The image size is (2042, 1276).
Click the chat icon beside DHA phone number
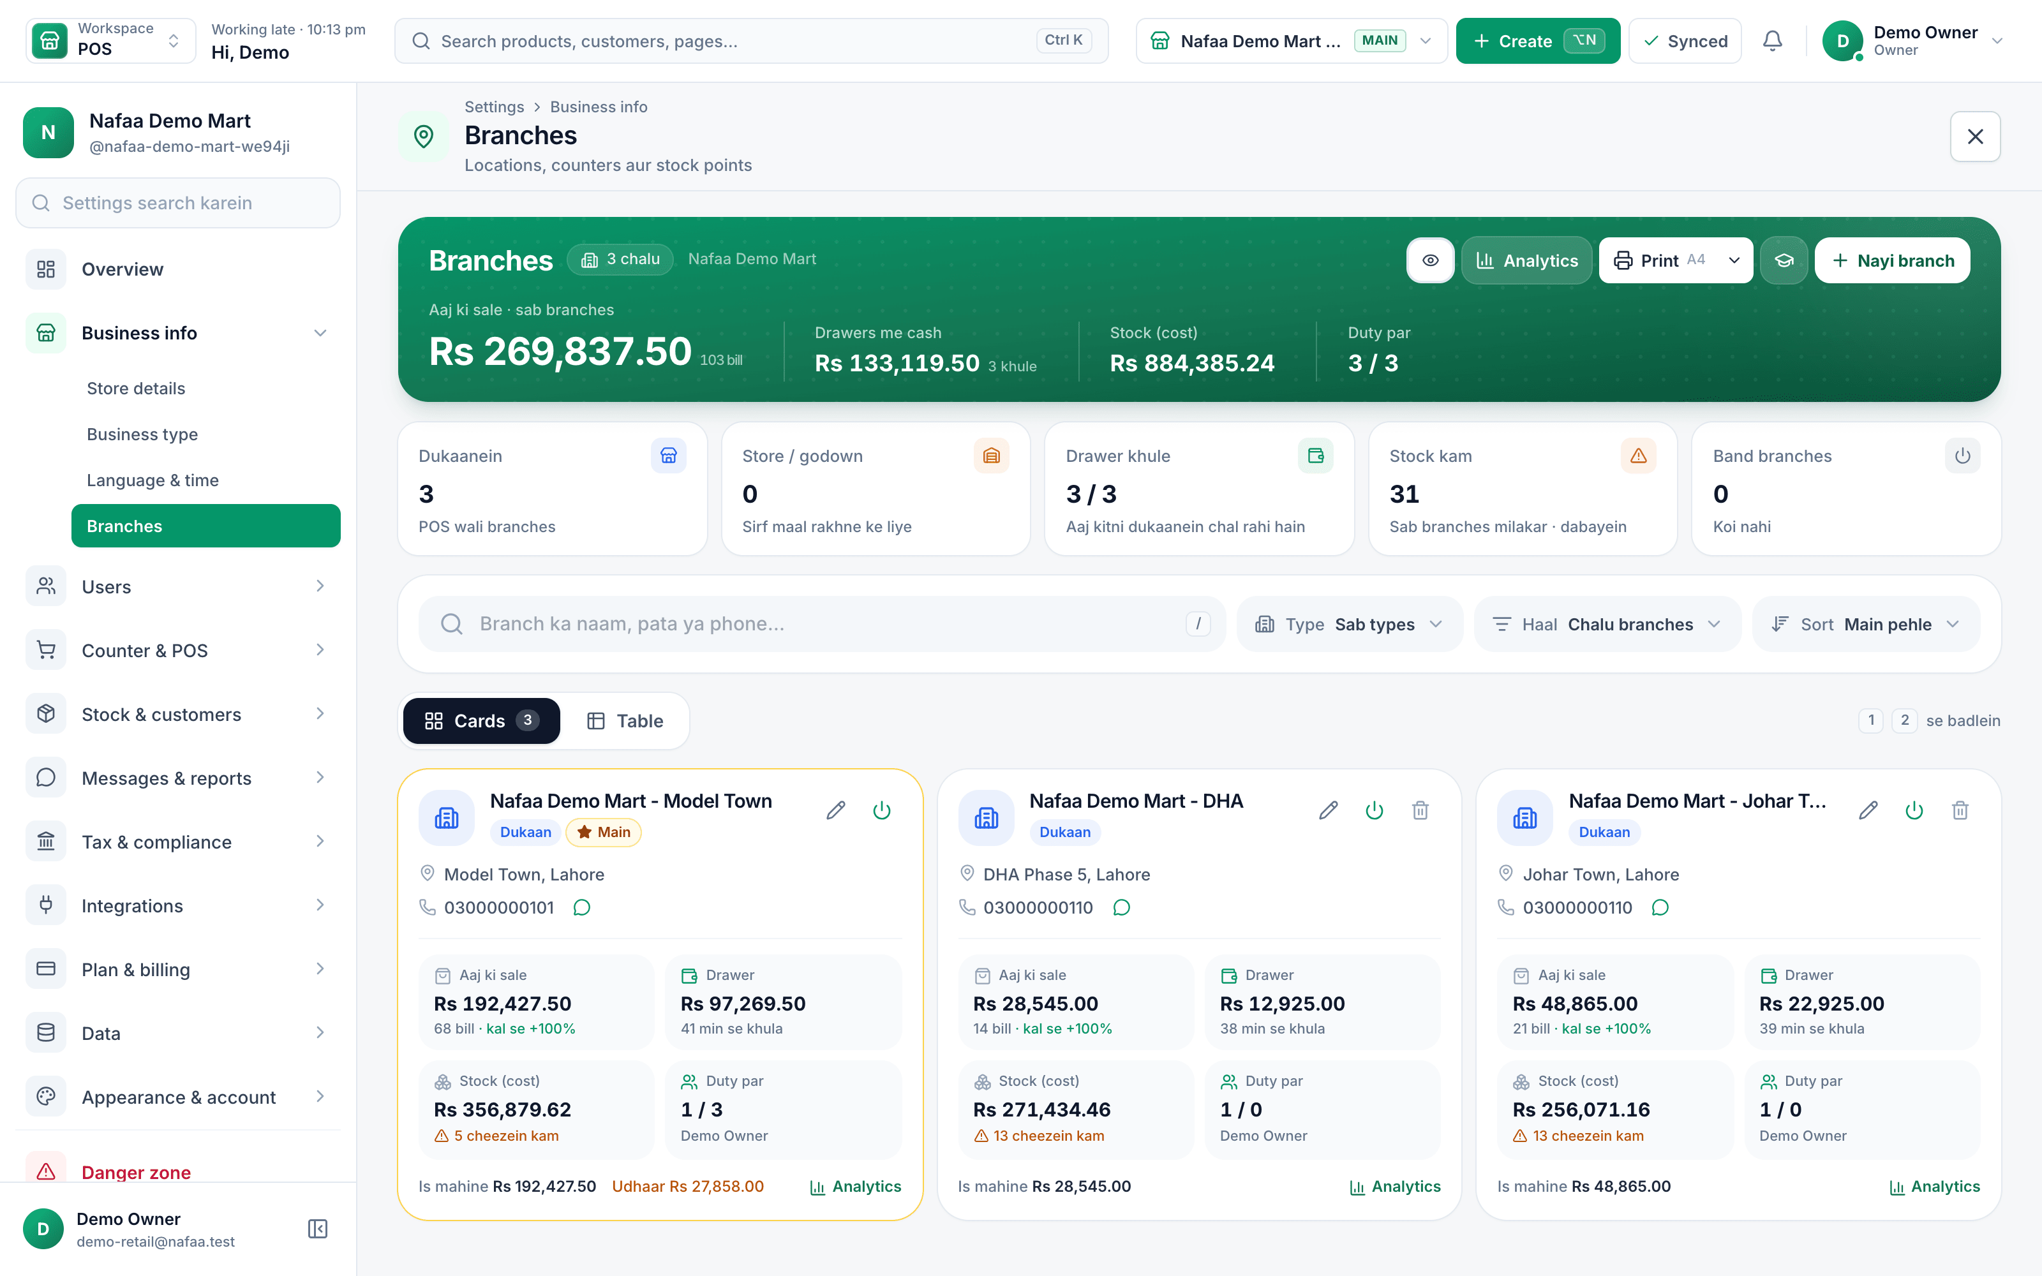point(1121,907)
